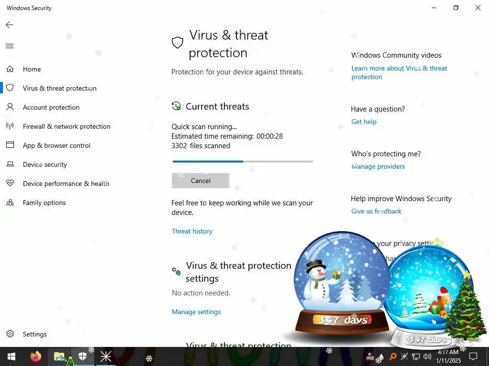Image resolution: width=489 pixels, height=366 pixels.
Task: Select Virus & threat protection menu item
Action: (60, 88)
